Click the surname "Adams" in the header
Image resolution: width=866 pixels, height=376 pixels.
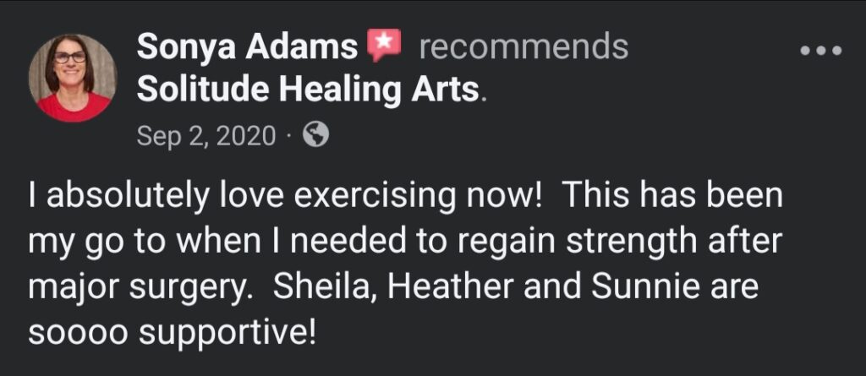coord(302,47)
